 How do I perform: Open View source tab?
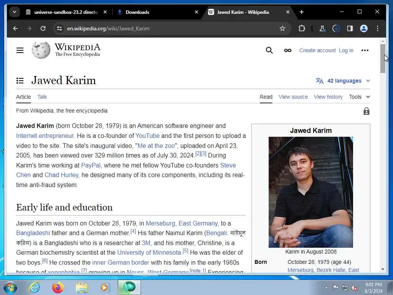tap(293, 97)
